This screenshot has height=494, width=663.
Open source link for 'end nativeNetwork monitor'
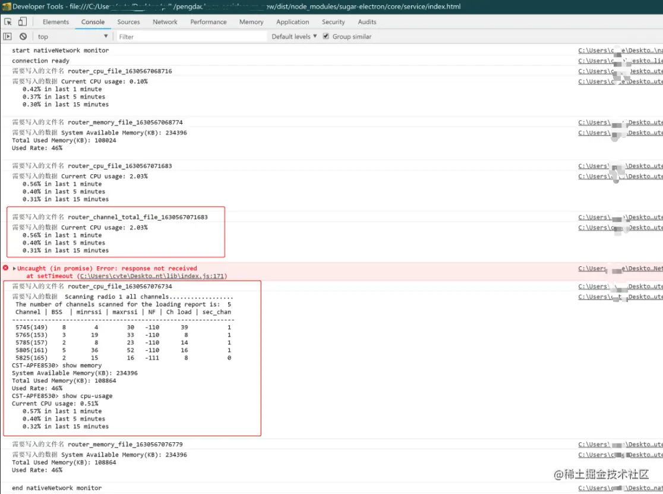[x=620, y=488]
